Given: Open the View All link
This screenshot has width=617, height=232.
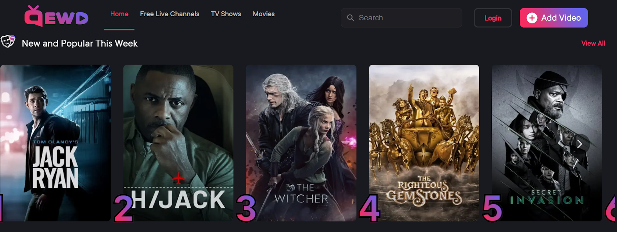Looking at the screenshot, I should point(593,43).
